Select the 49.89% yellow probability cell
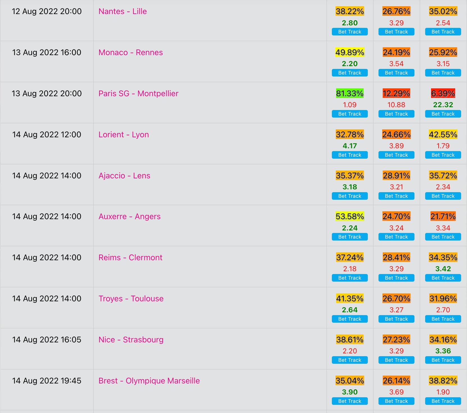Image resolution: width=467 pixels, height=413 pixels. [350, 52]
